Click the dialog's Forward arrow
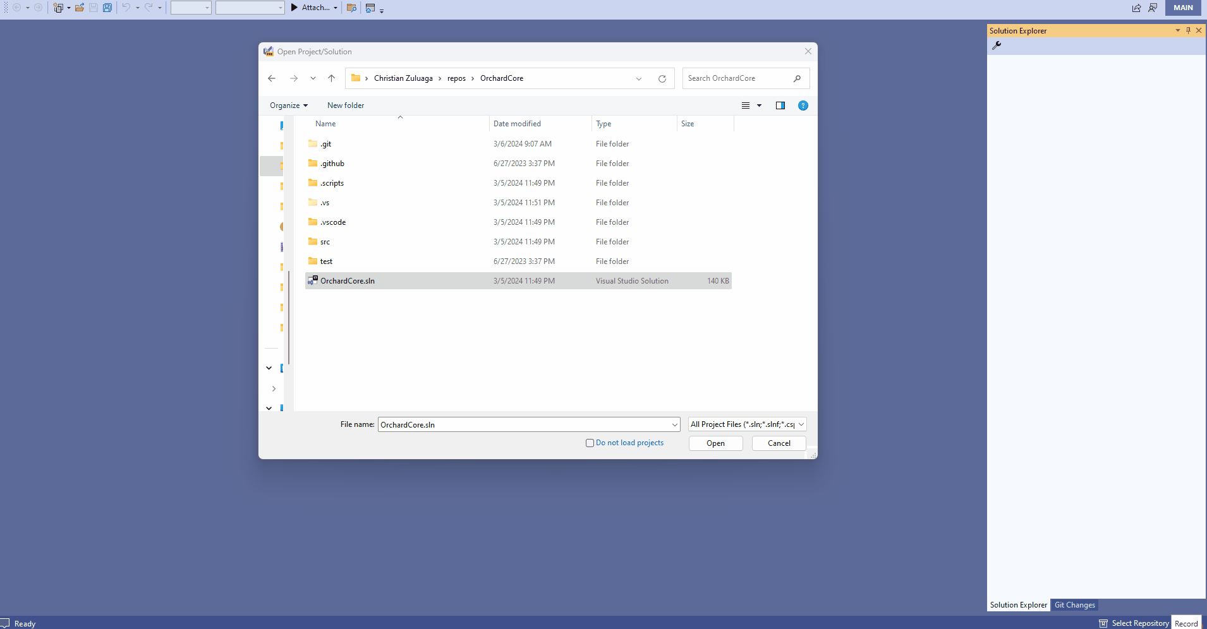The image size is (1207, 629). tap(294, 78)
